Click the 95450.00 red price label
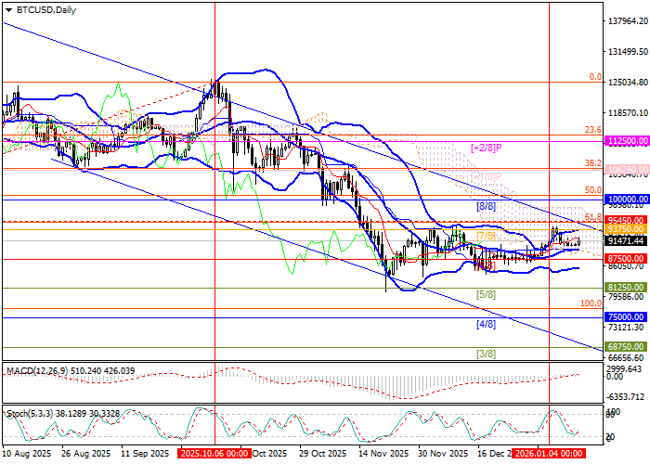 coord(625,221)
